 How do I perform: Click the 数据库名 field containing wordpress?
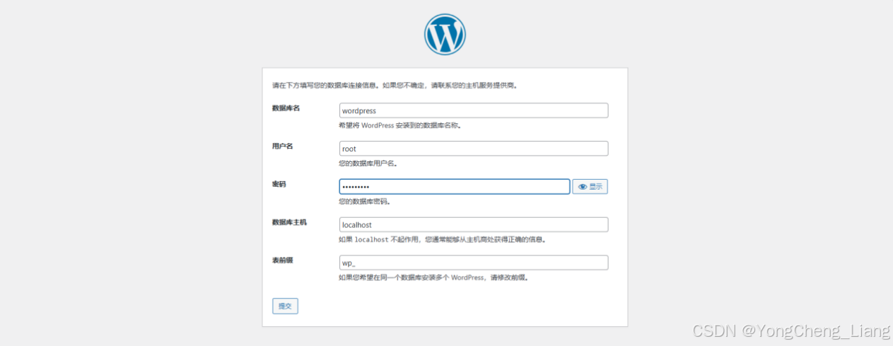pos(474,110)
